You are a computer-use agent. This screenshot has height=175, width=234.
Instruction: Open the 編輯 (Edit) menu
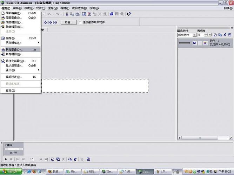coord(17,8)
